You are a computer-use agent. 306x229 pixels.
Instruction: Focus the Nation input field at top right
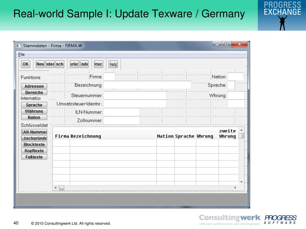click(236, 77)
